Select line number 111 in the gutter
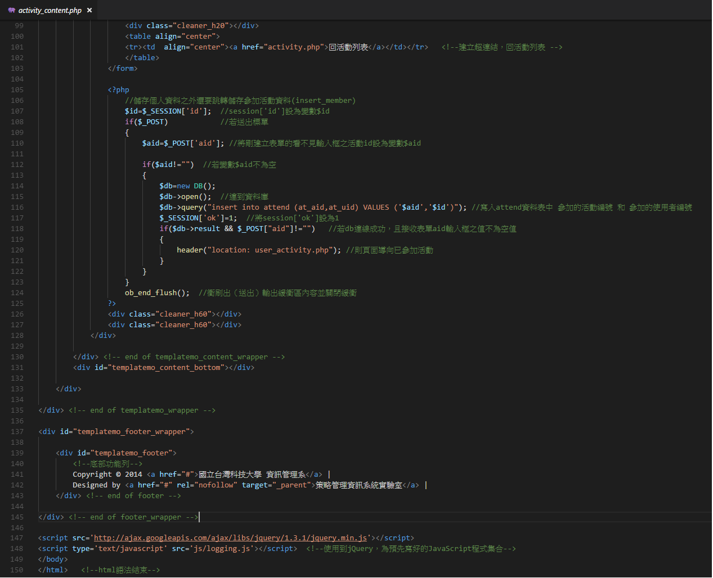 [x=17, y=154]
